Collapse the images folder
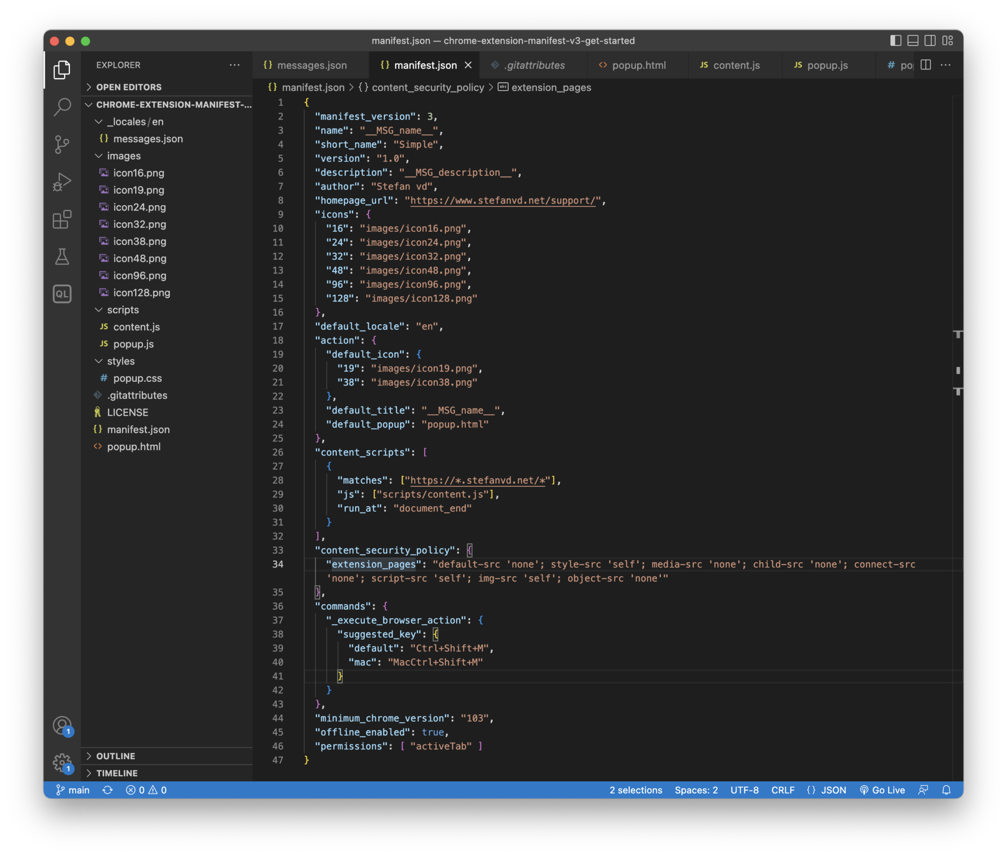1007x856 pixels. click(x=123, y=156)
